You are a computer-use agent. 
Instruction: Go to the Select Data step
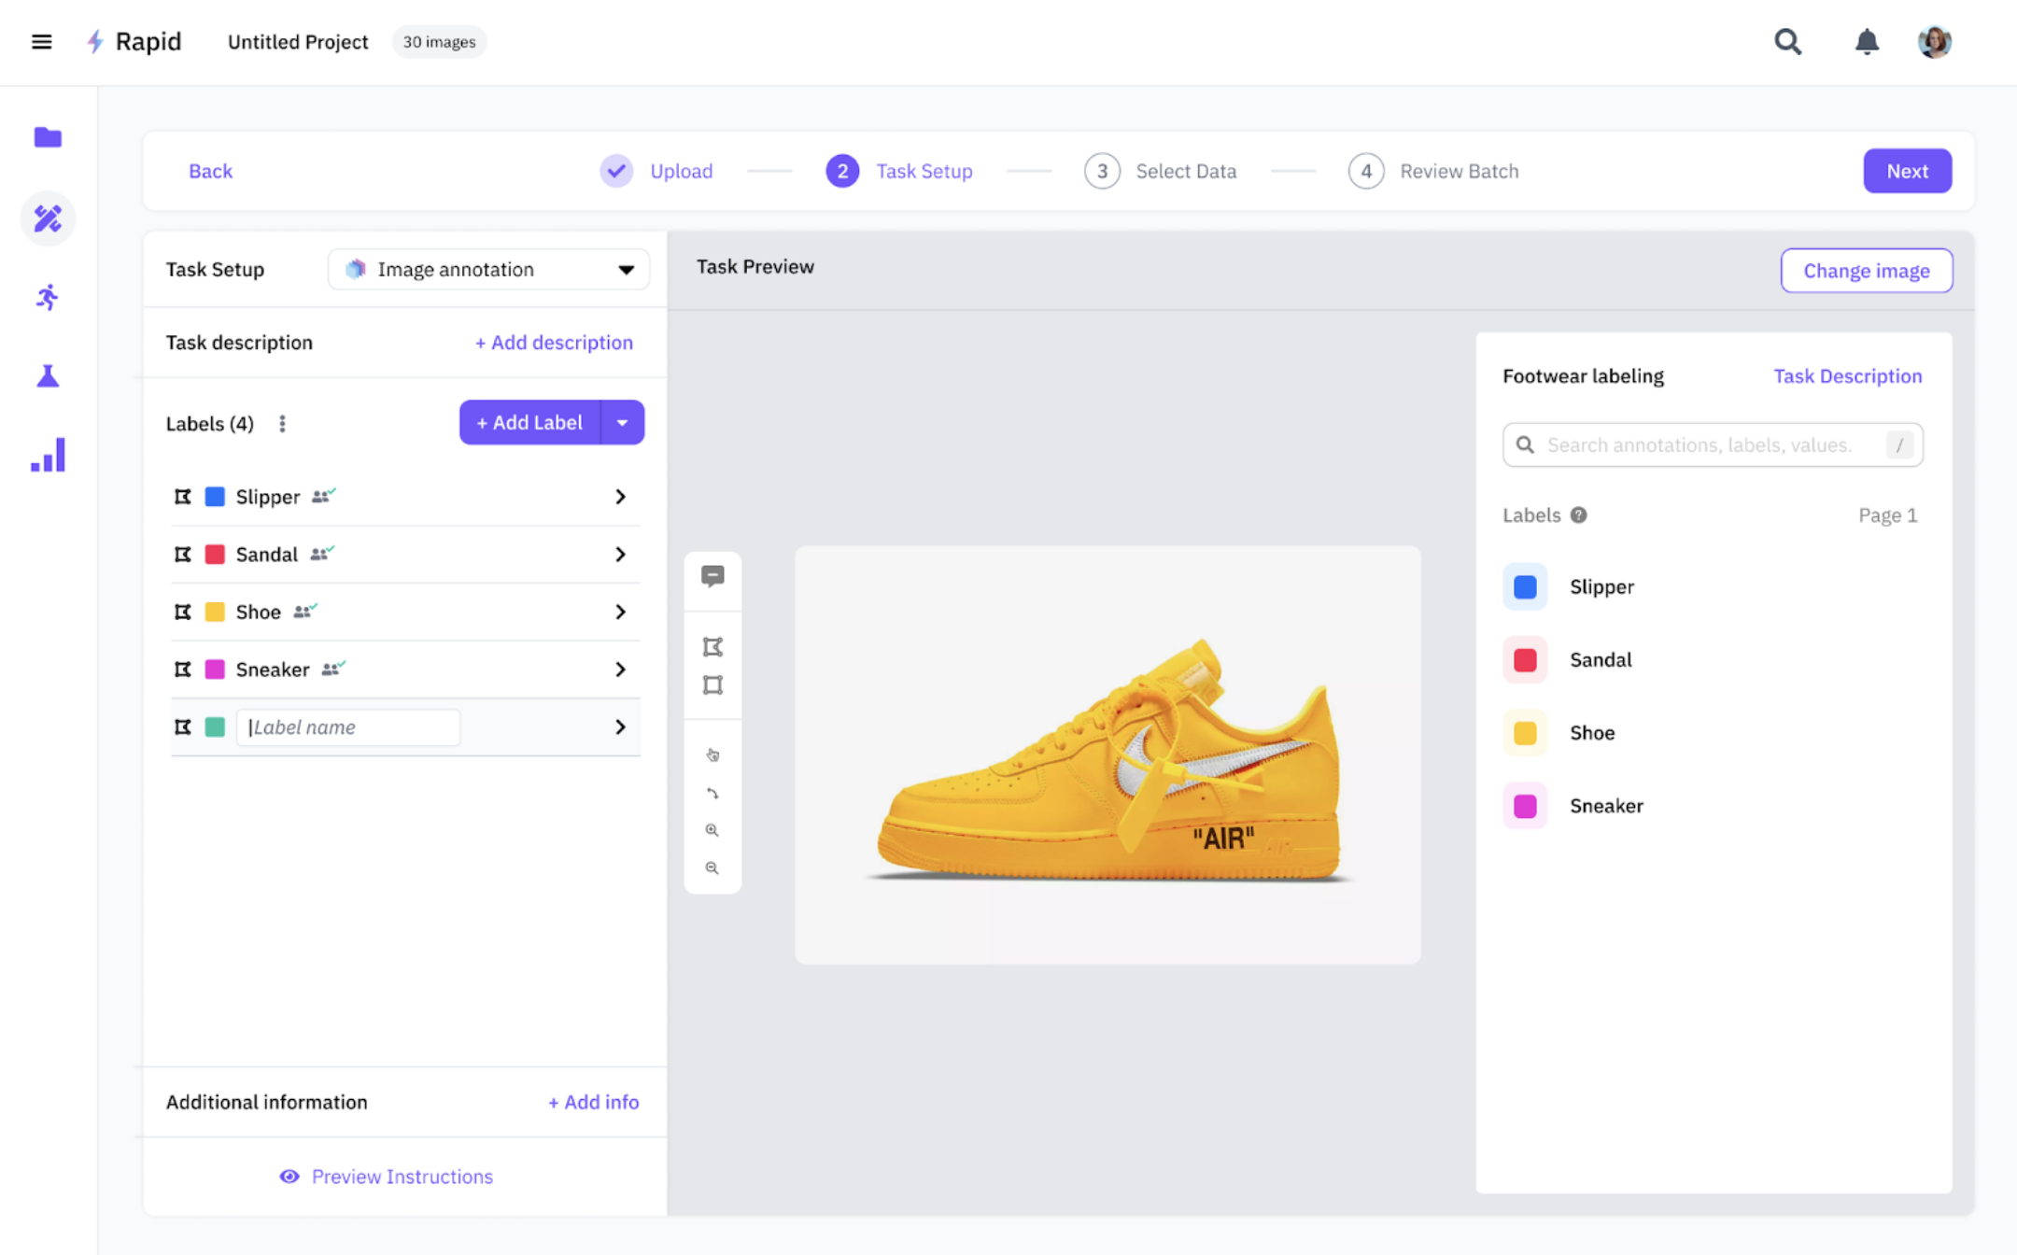(x=1160, y=171)
